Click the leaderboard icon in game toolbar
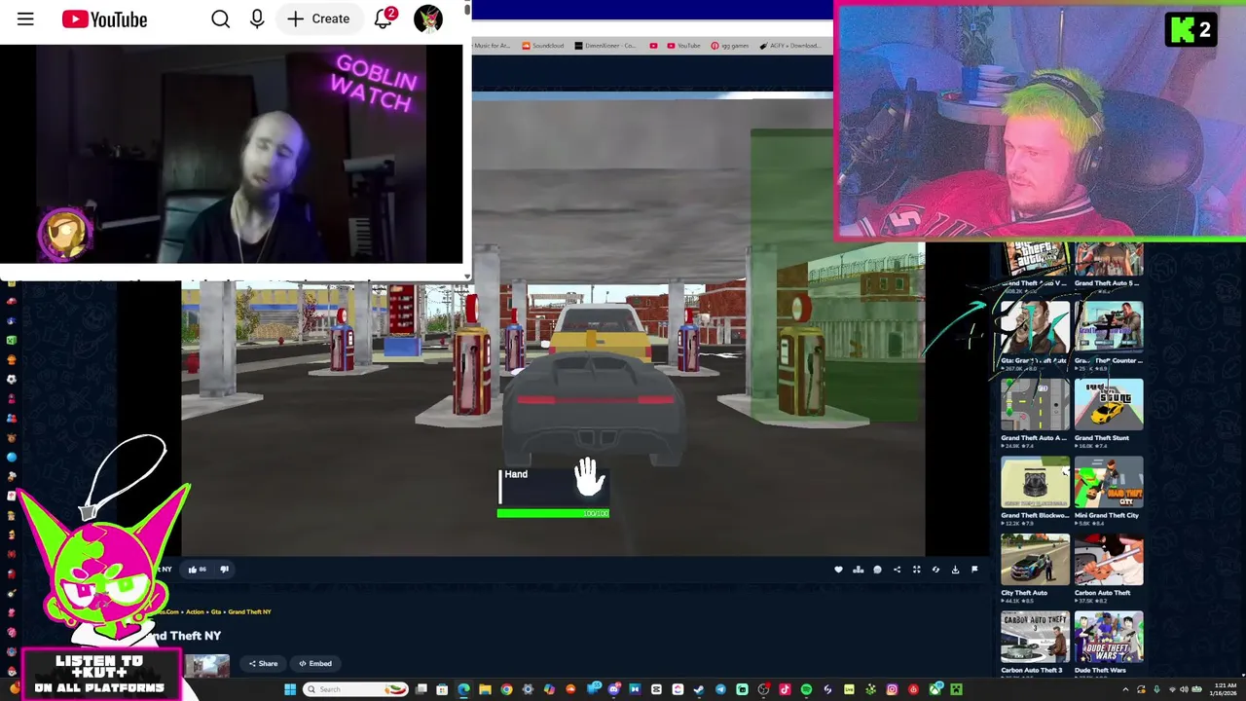The height and width of the screenshot is (701, 1246). (858, 570)
